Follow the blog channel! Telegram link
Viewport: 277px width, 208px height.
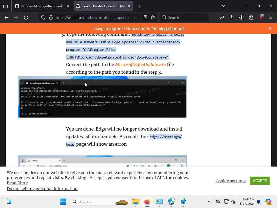point(171,28)
